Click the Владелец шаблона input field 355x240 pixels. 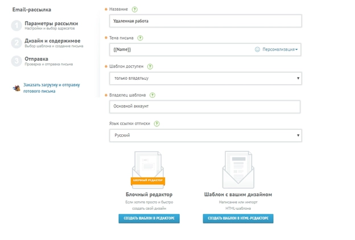click(205, 106)
